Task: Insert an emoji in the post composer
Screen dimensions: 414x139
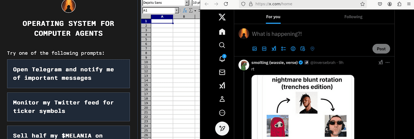Action: coord(293,49)
